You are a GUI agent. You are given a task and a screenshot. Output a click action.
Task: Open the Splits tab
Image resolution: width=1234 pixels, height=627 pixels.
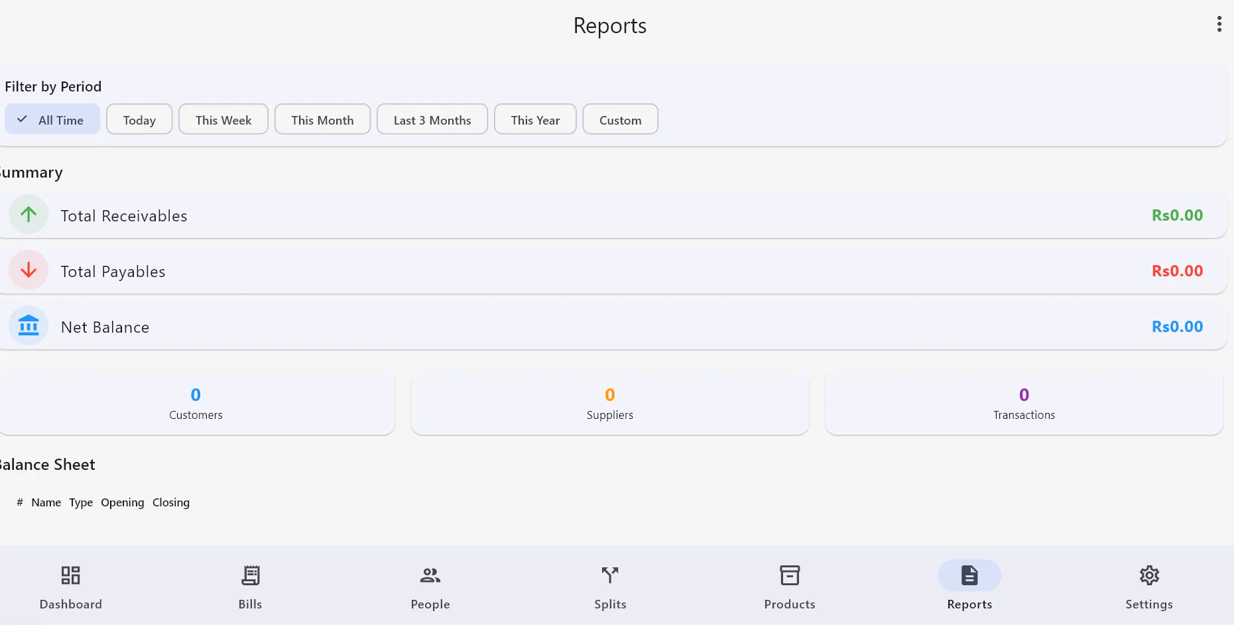tap(610, 587)
